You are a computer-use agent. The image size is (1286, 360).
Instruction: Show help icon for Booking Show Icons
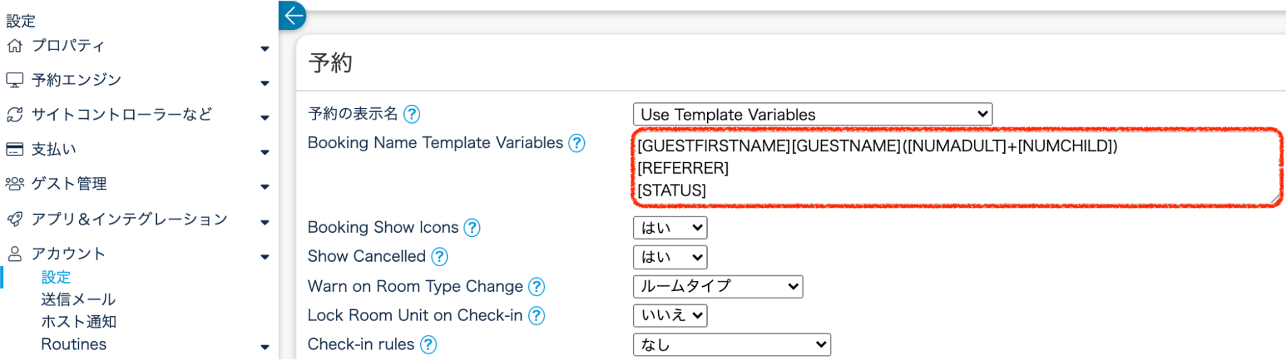coord(472,228)
